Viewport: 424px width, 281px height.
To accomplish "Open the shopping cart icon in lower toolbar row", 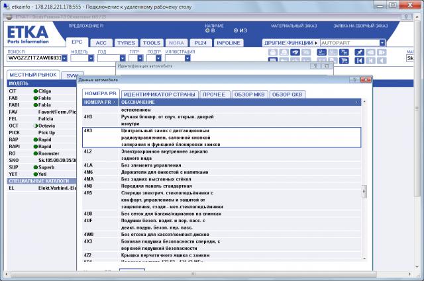I will click(344, 60).
